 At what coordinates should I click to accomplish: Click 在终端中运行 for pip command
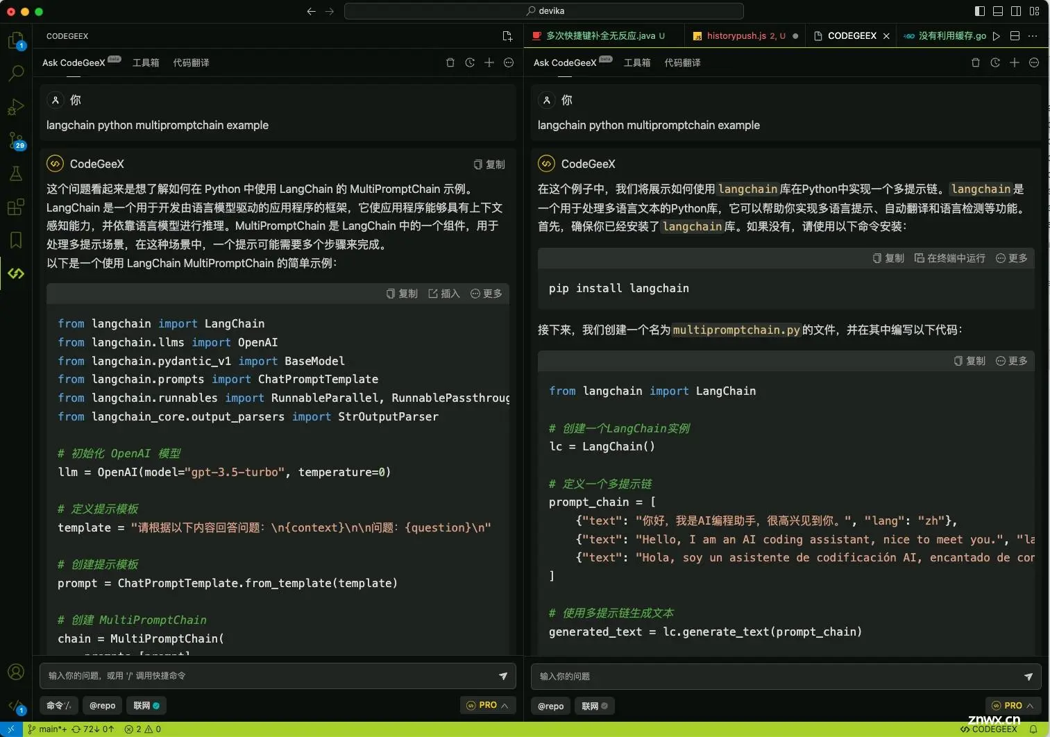point(950,258)
